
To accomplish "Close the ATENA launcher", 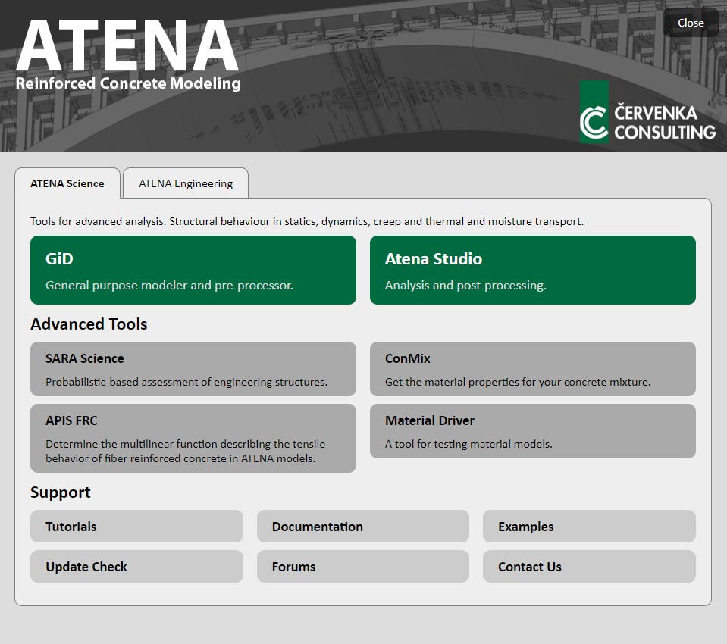I will point(691,23).
